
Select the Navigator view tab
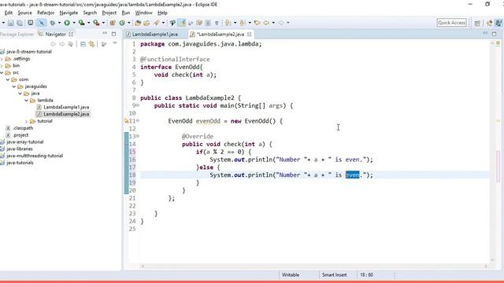click(x=55, y=34)
